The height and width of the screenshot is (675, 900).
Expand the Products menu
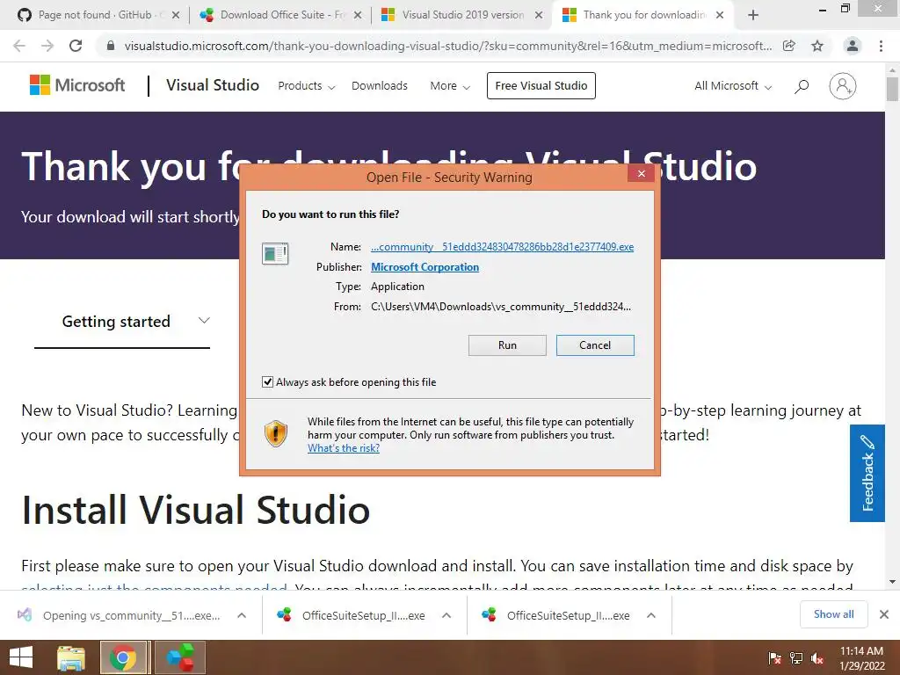pos(306,86)
